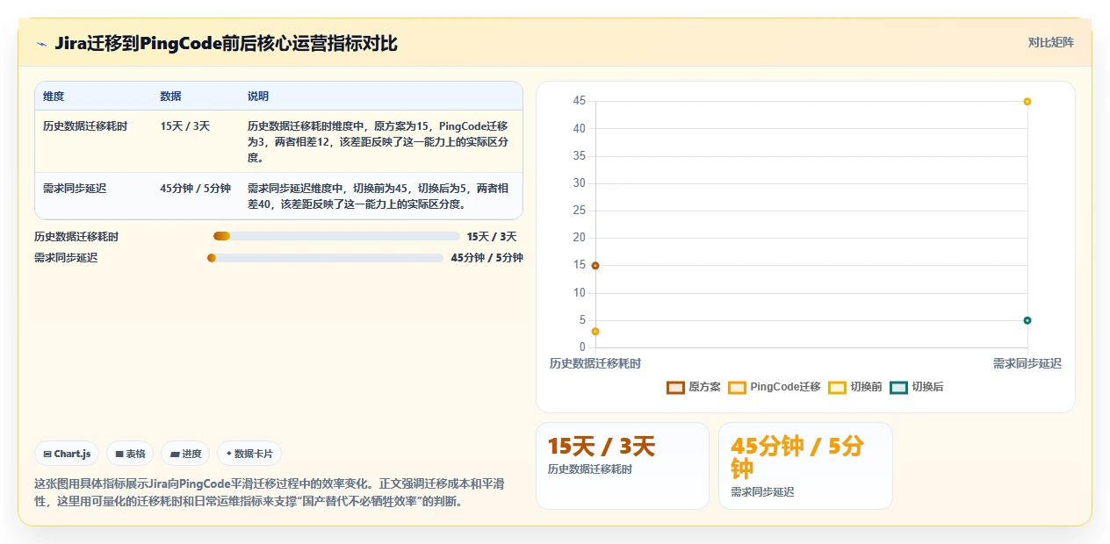Click the 说明 column header
The width and height of the screenshot is (1110, 544).
258,97
